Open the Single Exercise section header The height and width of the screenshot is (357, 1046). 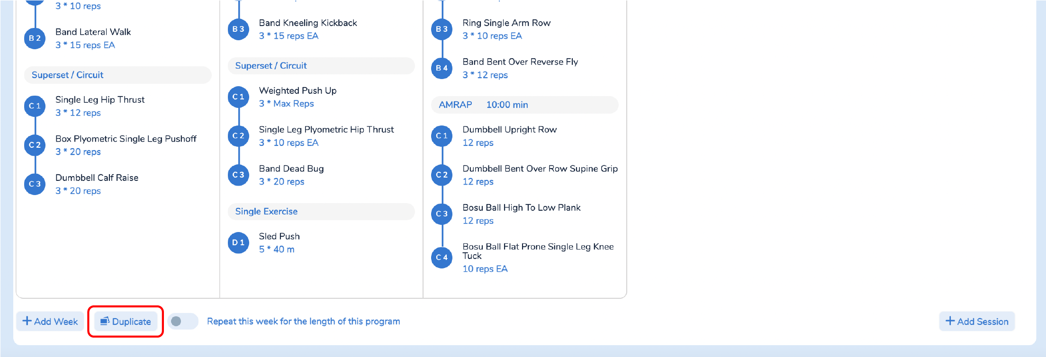point(321,212)
